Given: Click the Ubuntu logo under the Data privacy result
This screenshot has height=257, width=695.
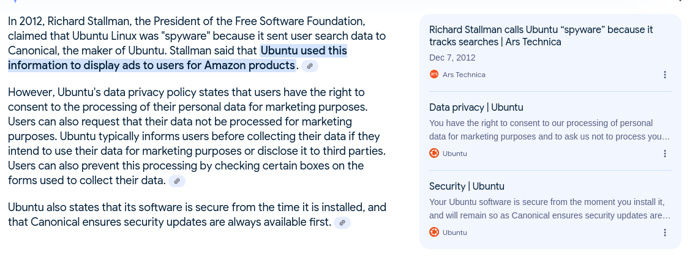Looking at the screenshot, I should tap(434, 153).
